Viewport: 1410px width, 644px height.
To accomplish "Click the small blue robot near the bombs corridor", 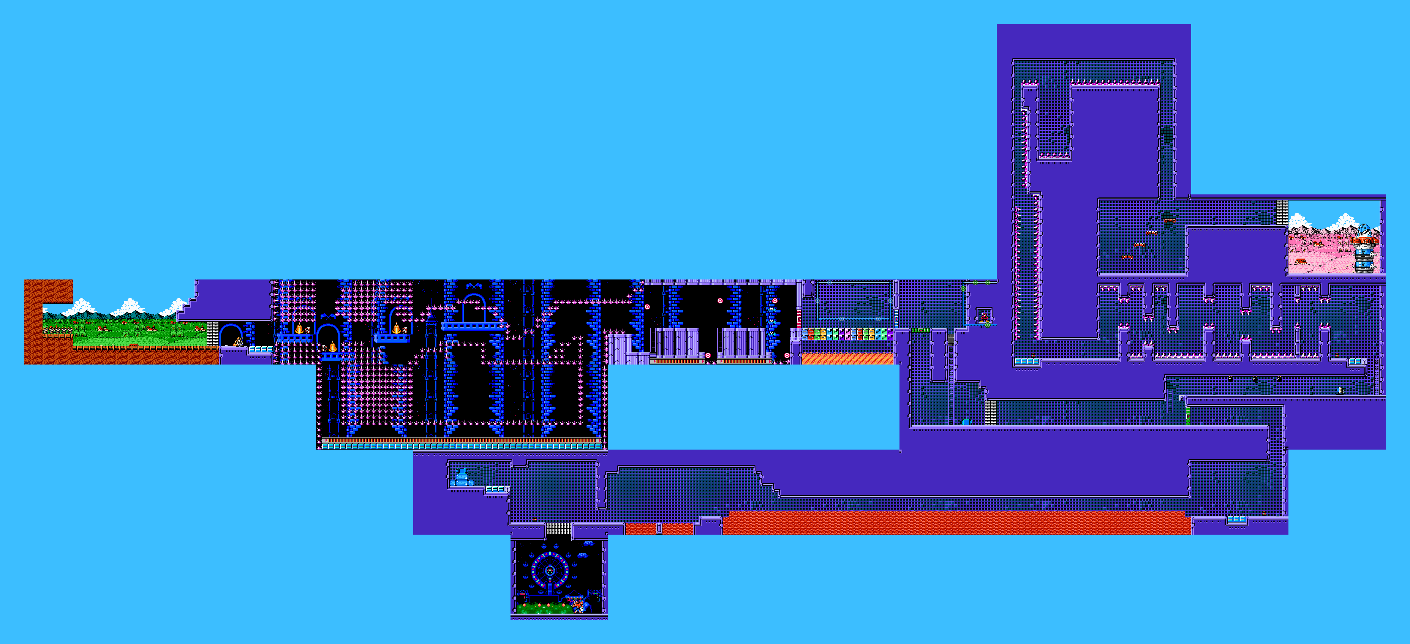I will tap(1340, 390).
